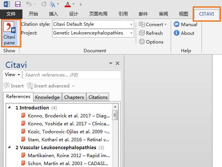Click the Refresh citations icon
222x167 pixels.
coord(142,33)
